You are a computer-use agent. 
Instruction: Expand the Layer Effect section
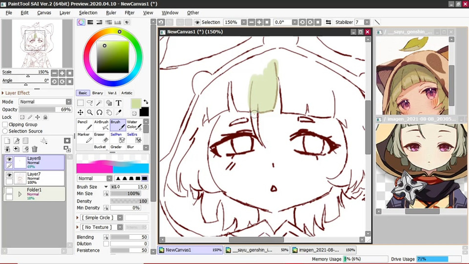3,93
